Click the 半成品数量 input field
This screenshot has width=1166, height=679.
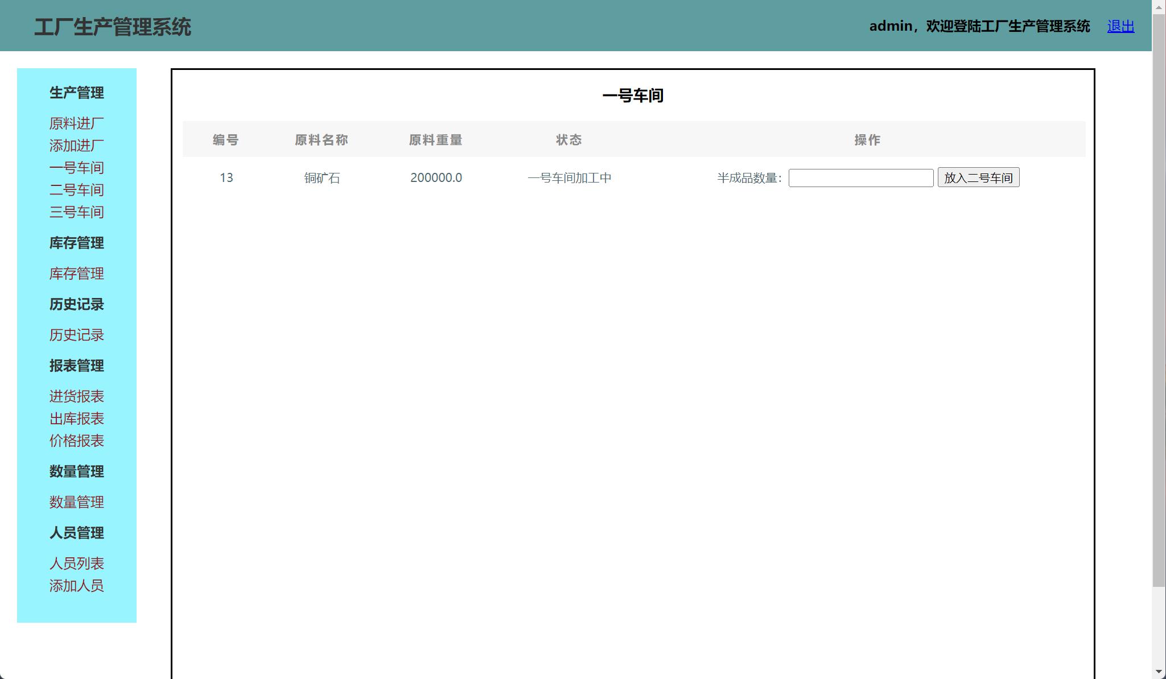click(860, 178)
